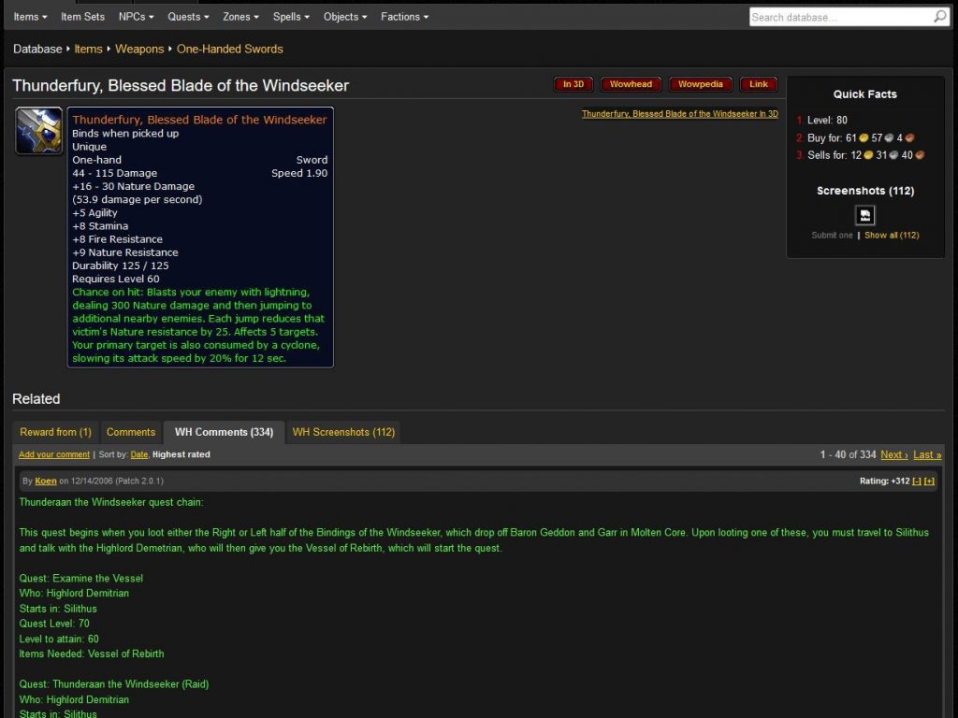This screenshot has height=718, width=958.
Task: Open the Zones dropdown menu
Action: click(240, 17)
